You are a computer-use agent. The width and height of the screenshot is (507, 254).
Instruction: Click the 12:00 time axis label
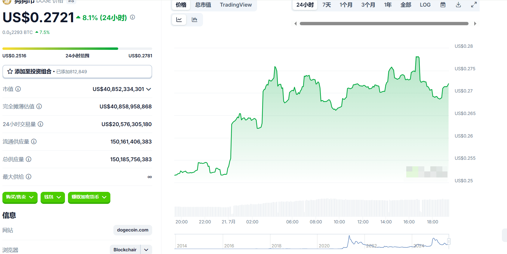[x=363, y=222]
